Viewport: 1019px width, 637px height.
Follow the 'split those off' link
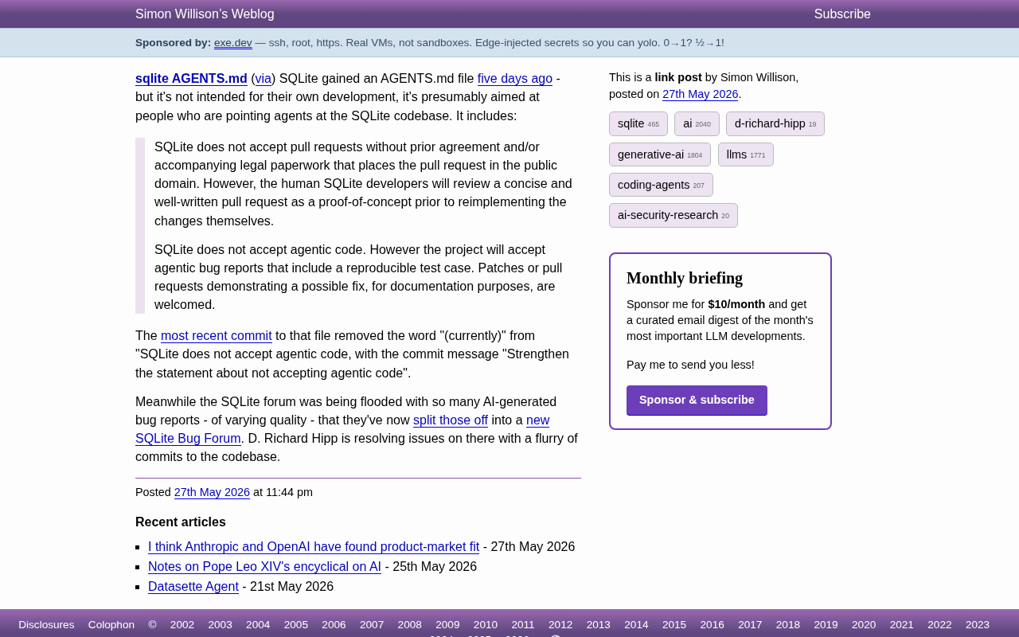[451, 420]
